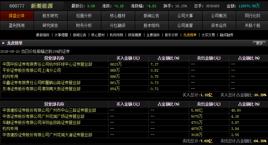Click the 5.88亿 sell amount cell
Viewport: 268px width, 145px height.
tap(209, 110)
